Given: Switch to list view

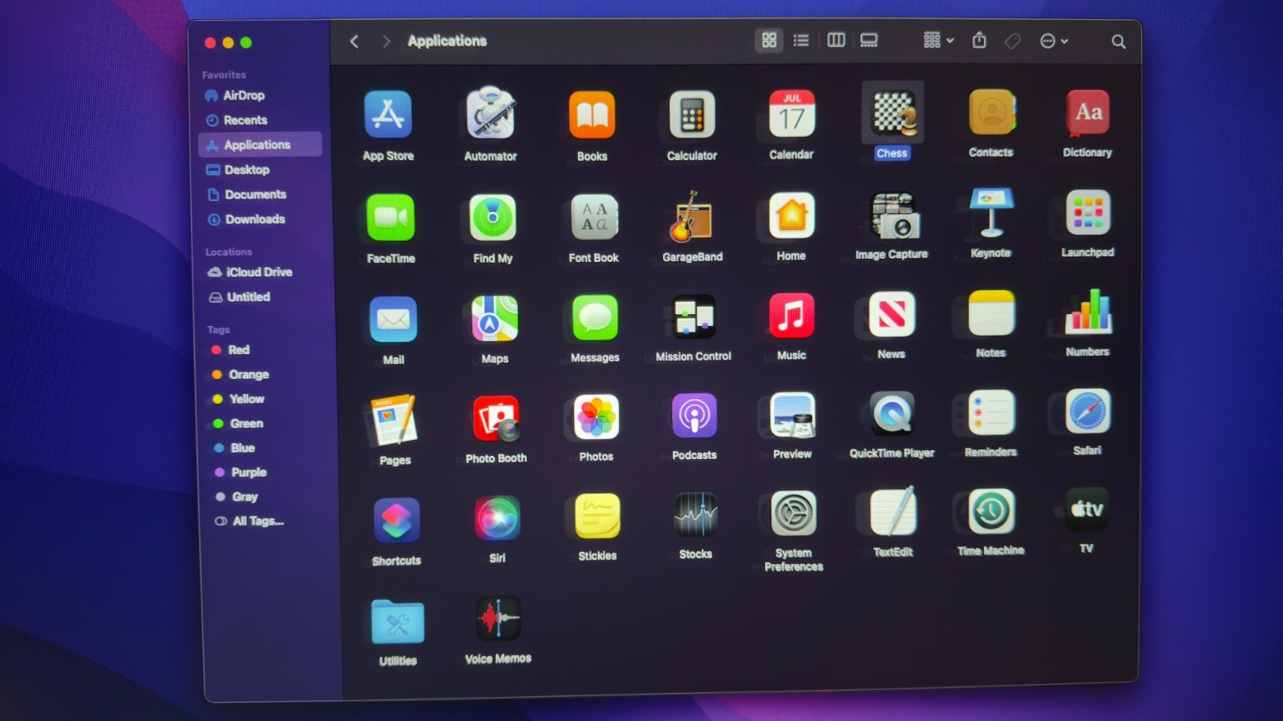Looking at the screenshot, I should (x=801, y=40).
